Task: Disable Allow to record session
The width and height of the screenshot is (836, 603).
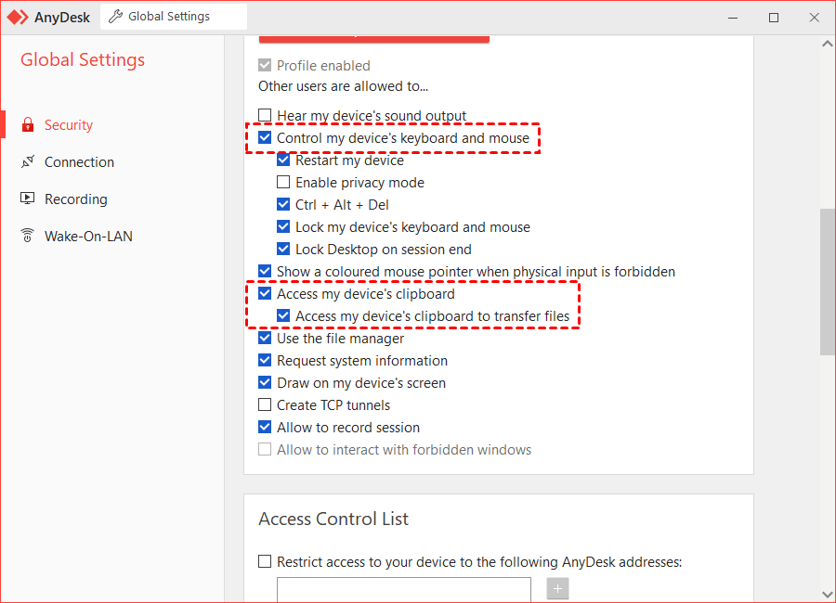Action: coord(266,428)
